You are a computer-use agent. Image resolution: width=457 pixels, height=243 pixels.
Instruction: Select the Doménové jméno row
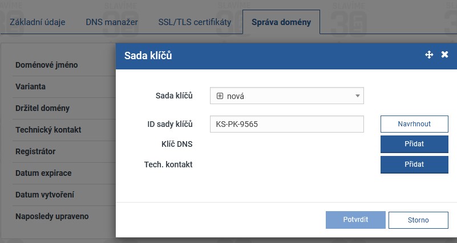click(x=47, y=65)
